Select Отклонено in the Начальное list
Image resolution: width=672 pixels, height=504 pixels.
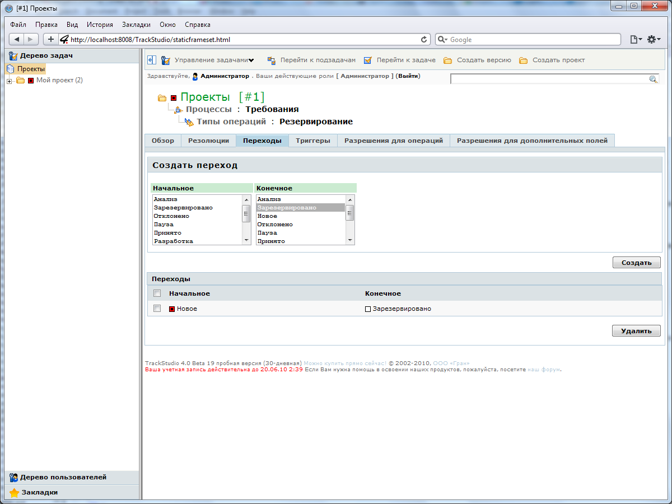pyautogui.click(x=197, y=216)
